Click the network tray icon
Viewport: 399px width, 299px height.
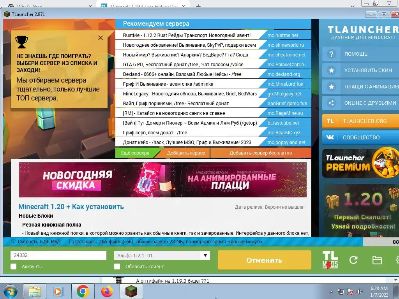[341, 292]
